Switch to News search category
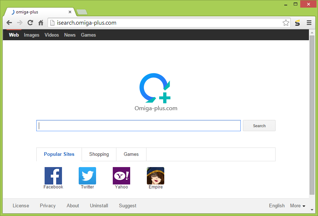 [70, 35]
